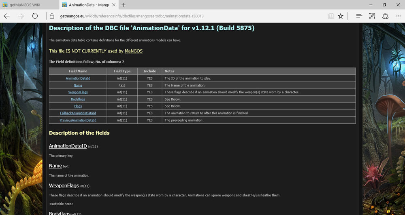Open the Hub (three lines) icon
Viewport: 405px width, 215px height.
[359, 16]
